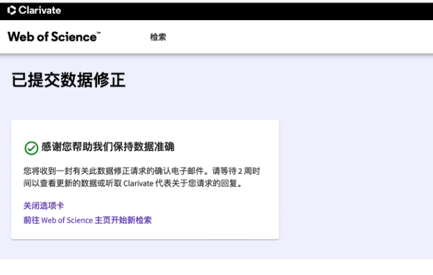Click the 已提交数据修正 page heading
This screenshot has width=433, height=275.
pos(69,80)
